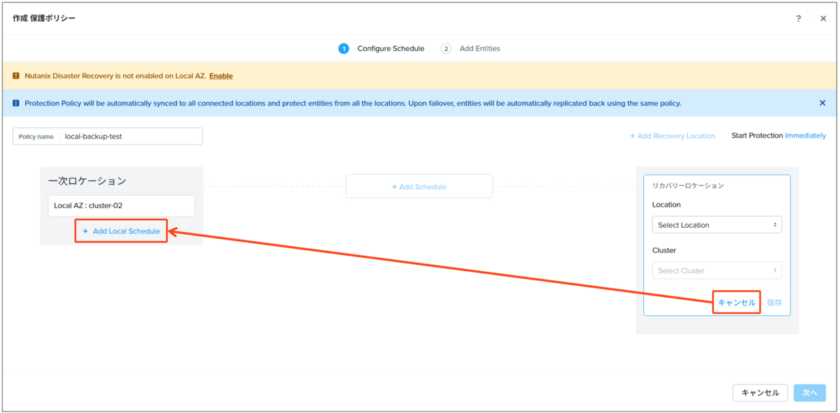Select step 1 Configure Schedule

coord(381,49)
